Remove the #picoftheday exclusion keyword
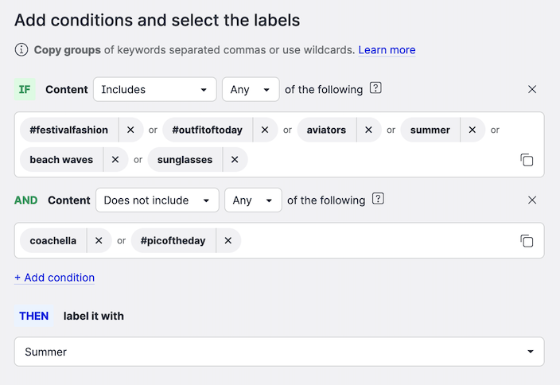Viewport: 560px width, 385px height. [227, 240]
